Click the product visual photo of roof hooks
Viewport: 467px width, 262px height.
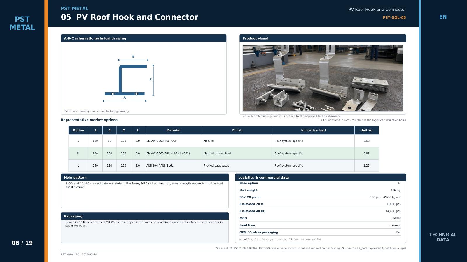click(x=323, y=78)
